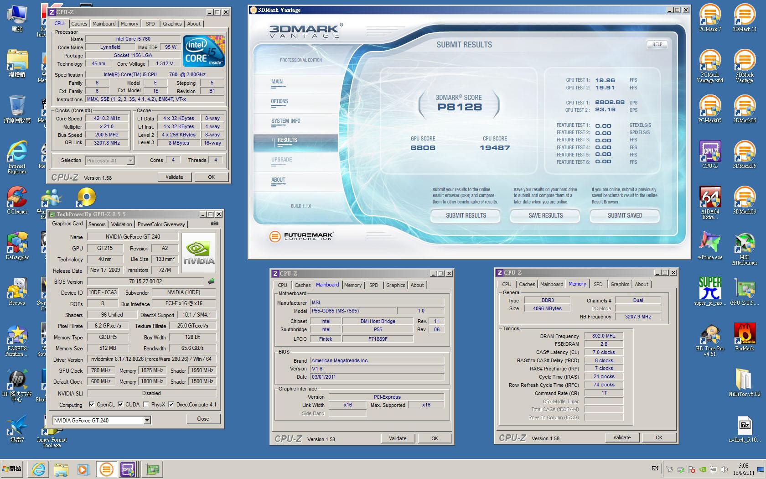The height and width of the screenshot is (479, 766).
Task: Open the 3DMark 11 desktop icon
Action: point(744,17)
